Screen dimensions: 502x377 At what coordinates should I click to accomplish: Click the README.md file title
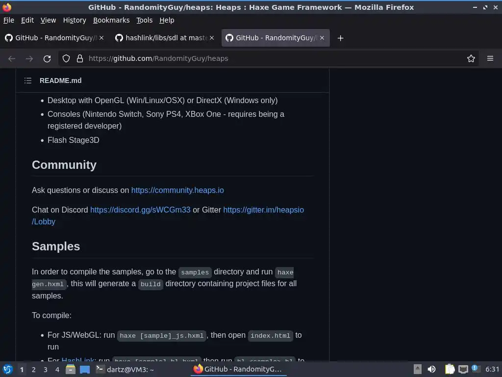coord(60,81)
